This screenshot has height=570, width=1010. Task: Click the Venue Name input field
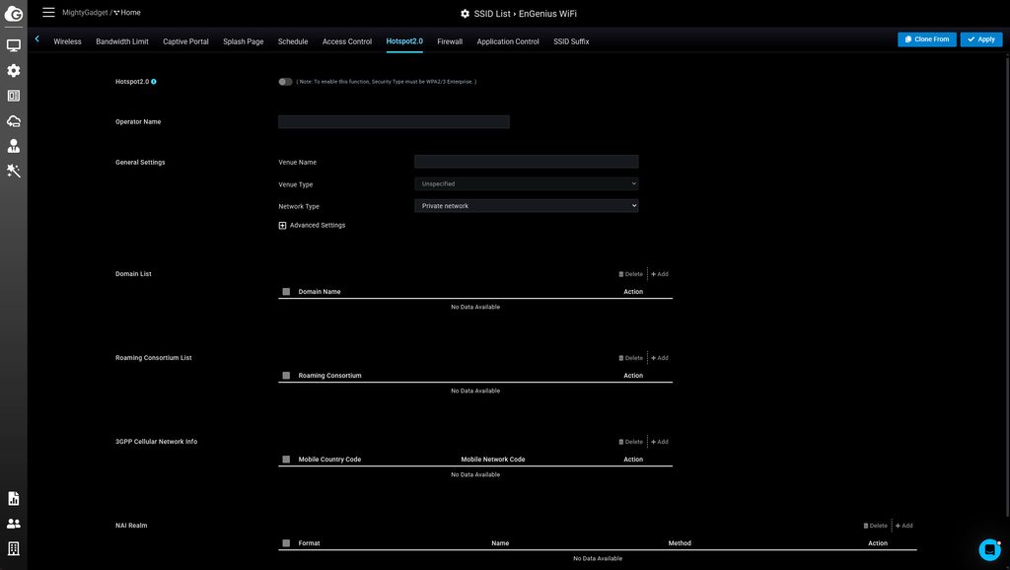[x=527, y=162]
